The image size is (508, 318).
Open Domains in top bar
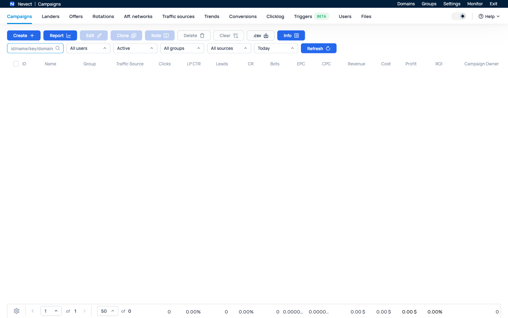pos(406,4)
